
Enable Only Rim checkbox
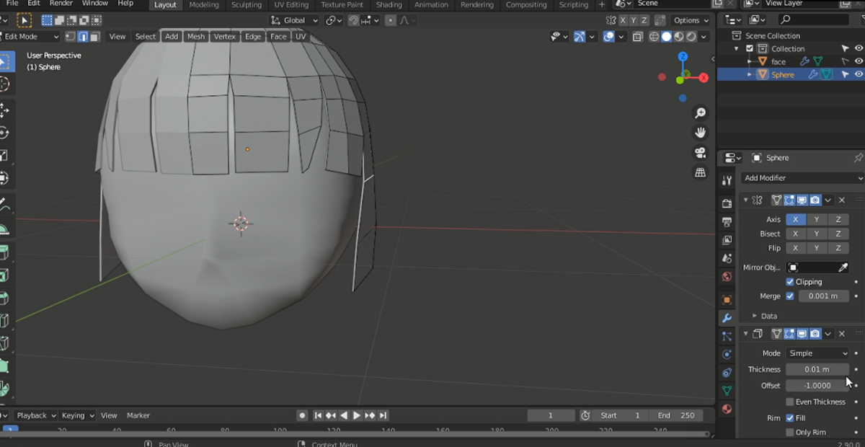click(x=790, y=433)
